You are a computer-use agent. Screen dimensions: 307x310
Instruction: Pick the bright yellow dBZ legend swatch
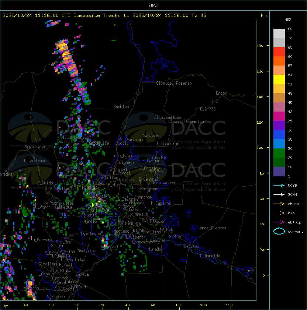(x=279, y=80)
